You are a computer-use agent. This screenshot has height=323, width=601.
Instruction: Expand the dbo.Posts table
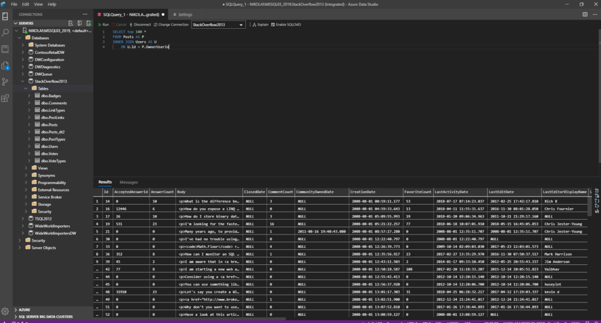29,125
